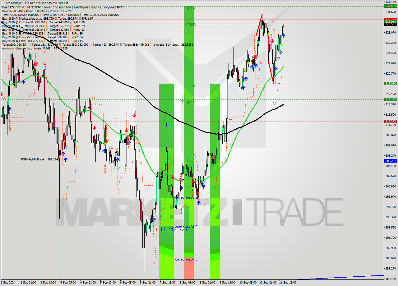This screenshot has height=286, width=398.
Task: Click the '3 Sep 13:00' time axis label
Action: 48,283
